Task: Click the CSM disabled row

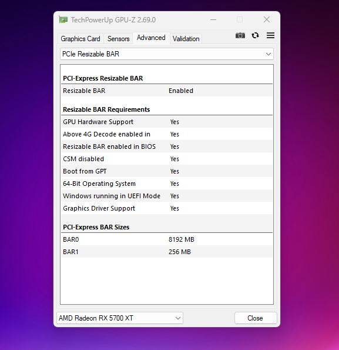Action: [x=167, y=159]
